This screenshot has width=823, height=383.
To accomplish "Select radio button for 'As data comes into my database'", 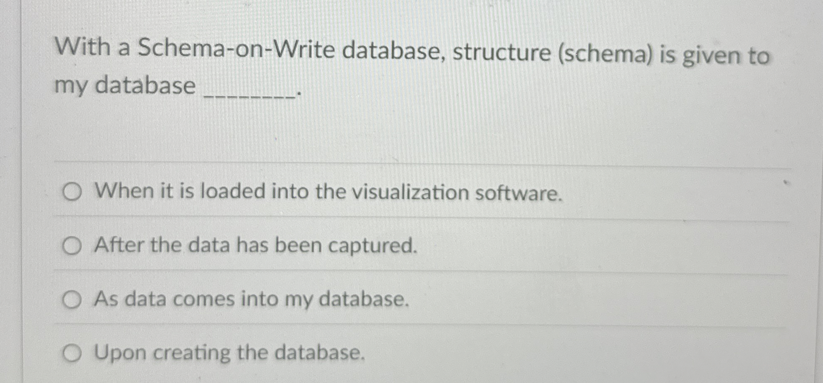I will pyautogui.click(x=72, y=300).
